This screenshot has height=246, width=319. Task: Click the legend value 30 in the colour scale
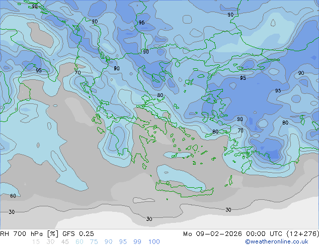point(50,242)
